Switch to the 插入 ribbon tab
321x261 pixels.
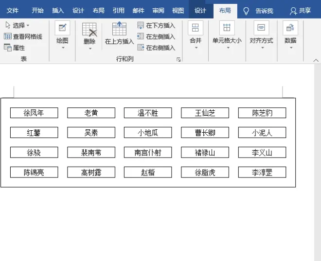click(x=58, y=11)
